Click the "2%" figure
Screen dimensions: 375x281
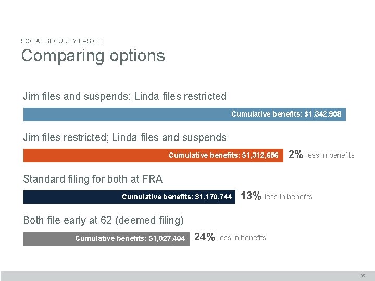296,154
